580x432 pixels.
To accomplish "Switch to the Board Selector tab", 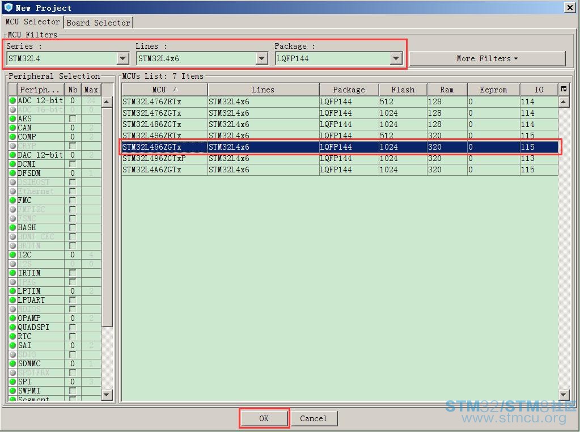I will coord(98,23).
